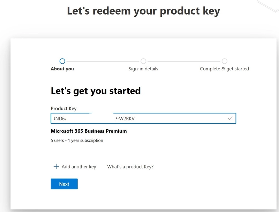Select the Sign-in details step circle

143,61
